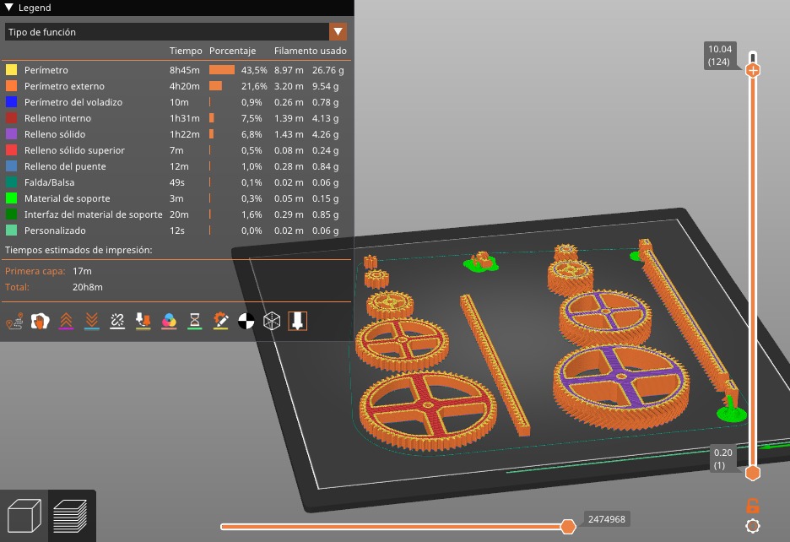Switch to sliced layers preview view
The image size is (790, 542).
pos(72,516)
